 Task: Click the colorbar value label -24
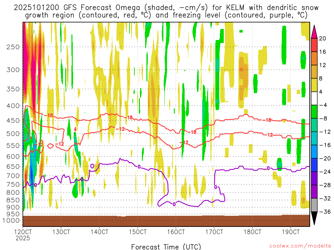(x=325, y=172)
